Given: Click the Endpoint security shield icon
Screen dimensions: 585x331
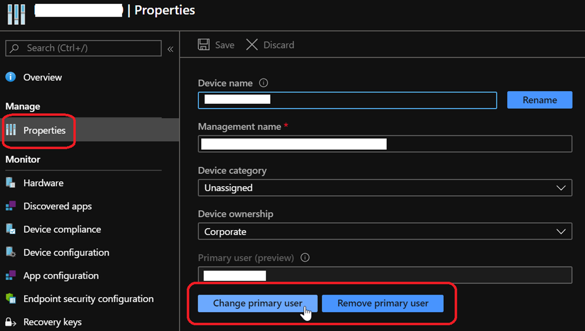Looking at the screenshot, I should pos(10,298).
